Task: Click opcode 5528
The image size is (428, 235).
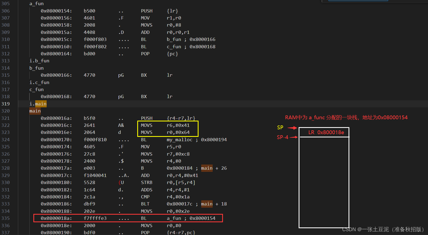Action: (90, 182)
